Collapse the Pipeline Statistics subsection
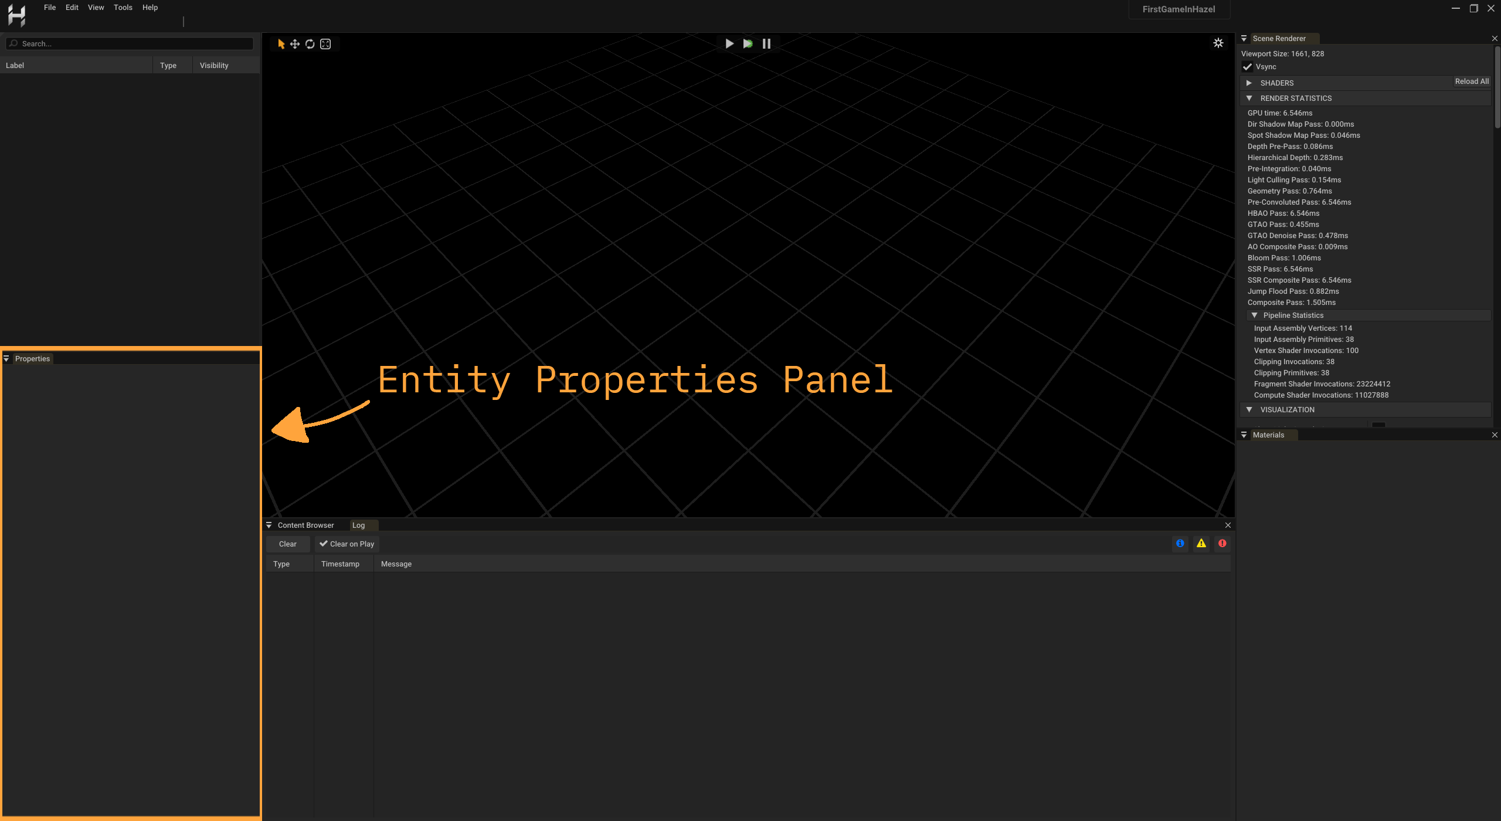This screenshot has width=1501, height=821. [1255, 315]
